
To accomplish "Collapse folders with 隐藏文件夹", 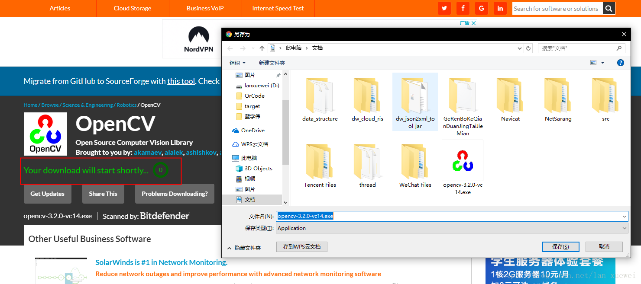I will [x=244, y=248].
